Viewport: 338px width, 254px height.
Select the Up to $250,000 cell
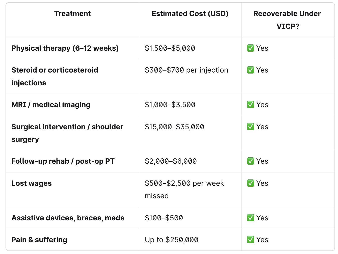tap(171, 240)
